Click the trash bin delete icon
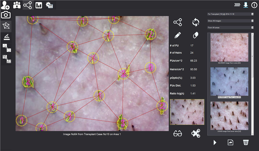 pyautogui.click(x=246, y=142)
